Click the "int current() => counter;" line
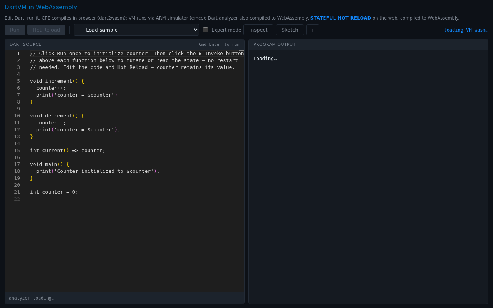 point(68,151)
